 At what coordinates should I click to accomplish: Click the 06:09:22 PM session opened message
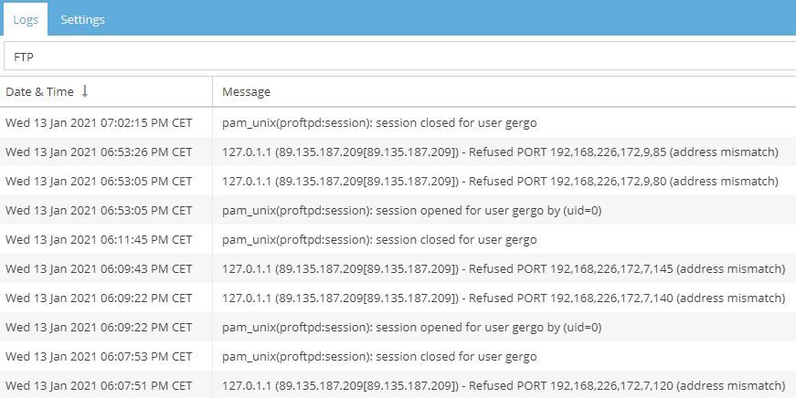pos(411,327)
